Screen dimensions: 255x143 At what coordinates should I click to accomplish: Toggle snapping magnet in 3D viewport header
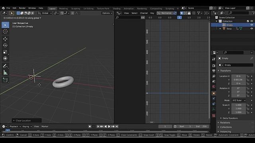(62, 13)
